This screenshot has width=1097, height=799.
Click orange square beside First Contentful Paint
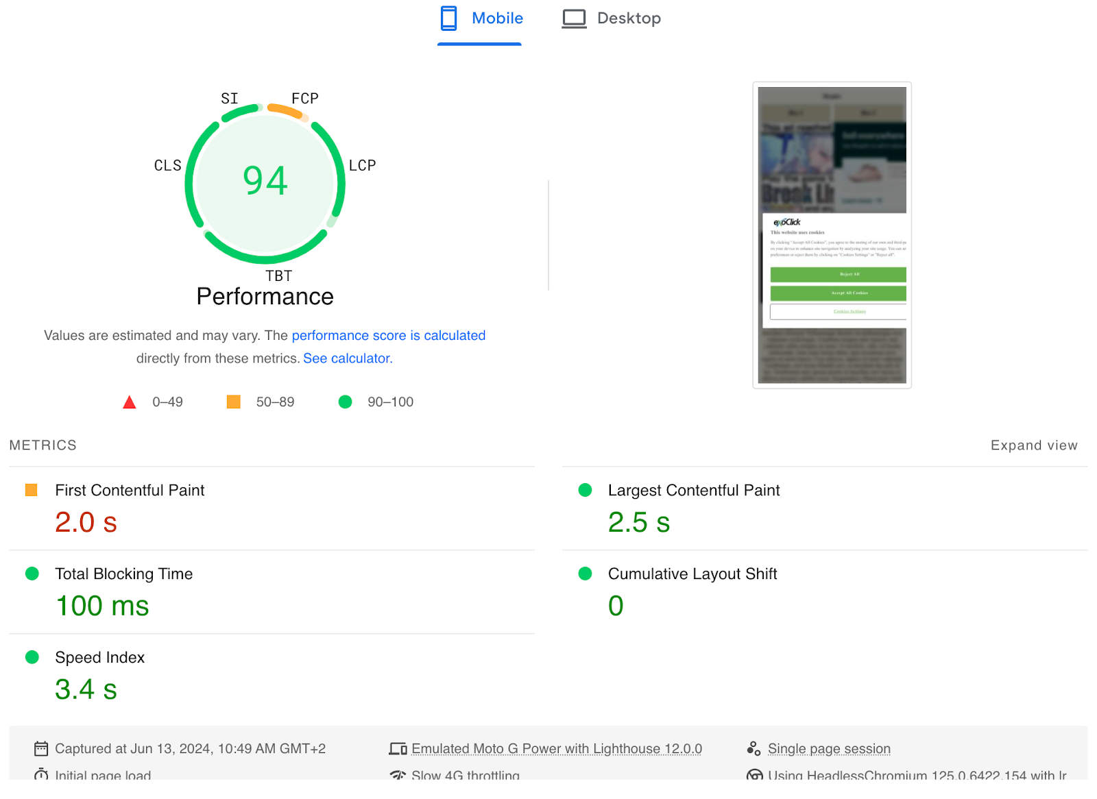click(32, 490)
